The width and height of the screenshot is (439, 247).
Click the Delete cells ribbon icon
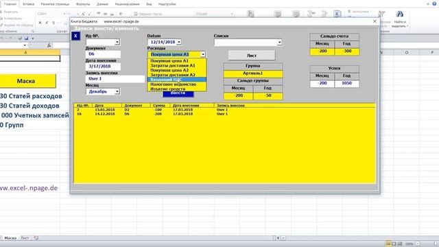324,14
